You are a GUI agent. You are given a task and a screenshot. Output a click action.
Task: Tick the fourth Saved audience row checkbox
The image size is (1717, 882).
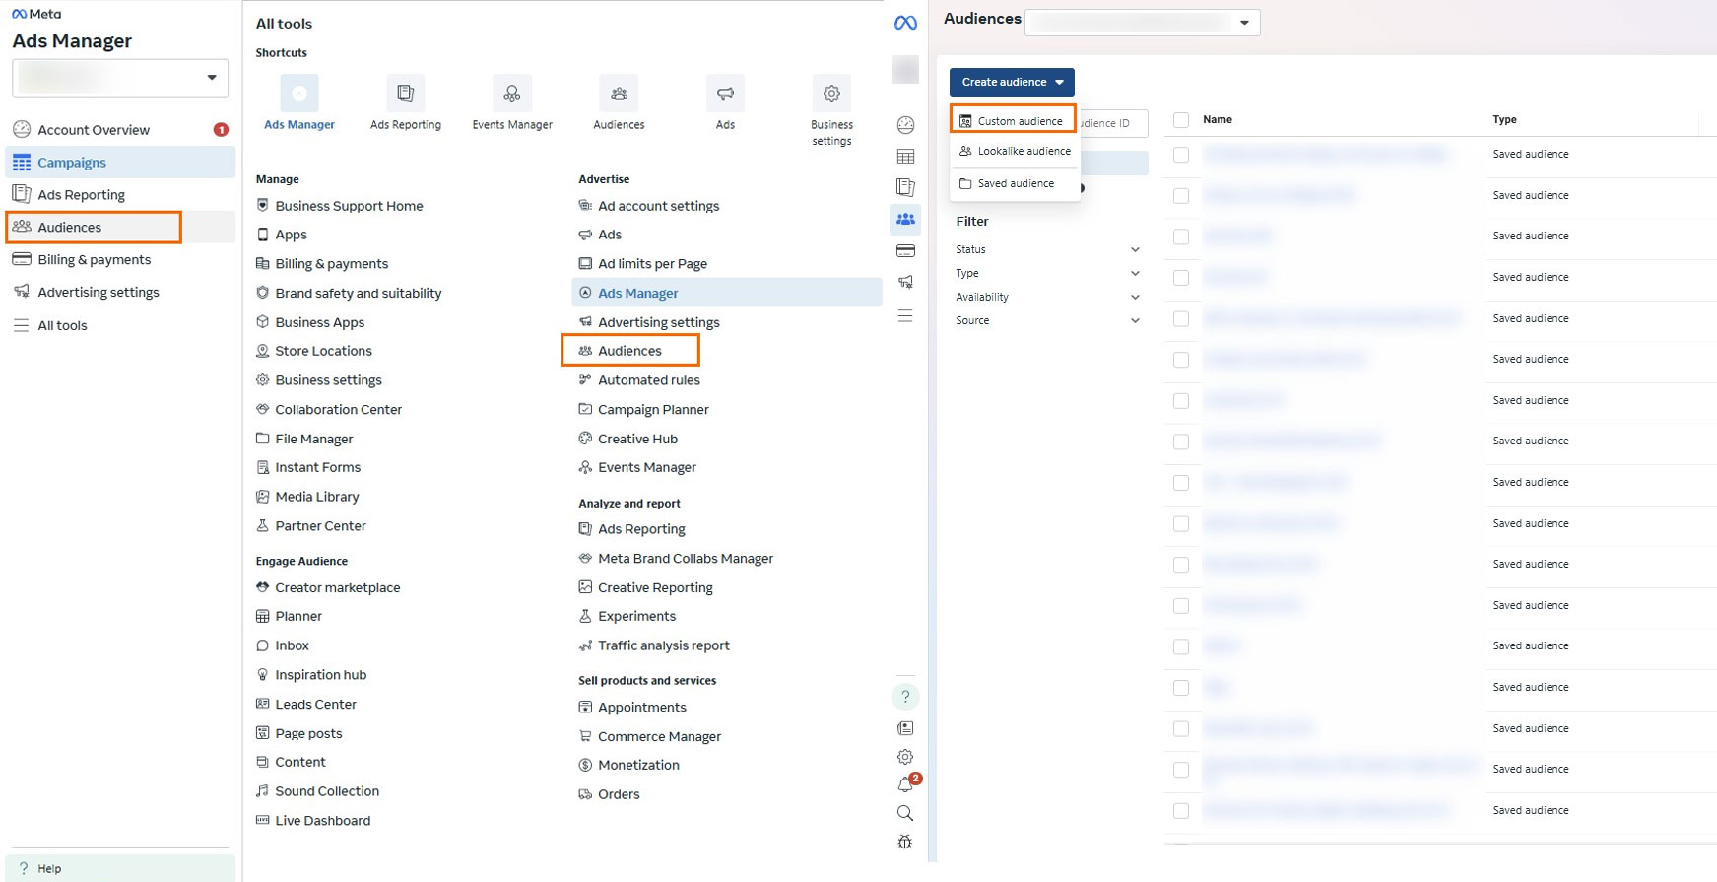(x=1181, y=278)
